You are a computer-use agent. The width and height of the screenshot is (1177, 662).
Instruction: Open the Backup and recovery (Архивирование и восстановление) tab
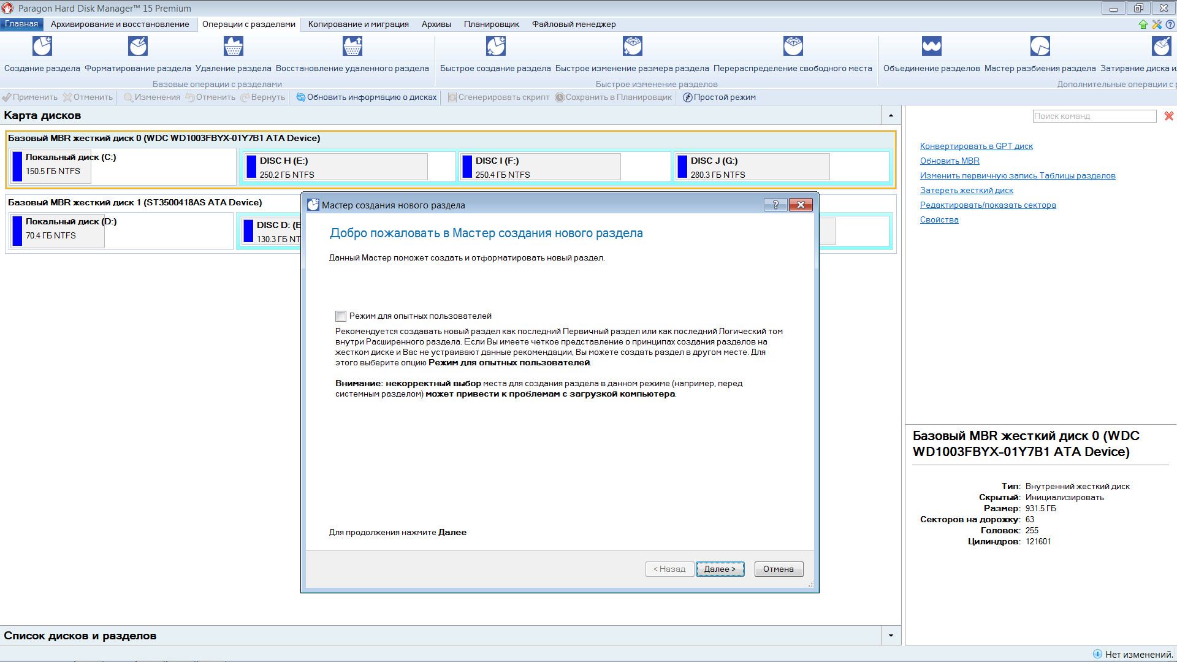tap(120, 25)
